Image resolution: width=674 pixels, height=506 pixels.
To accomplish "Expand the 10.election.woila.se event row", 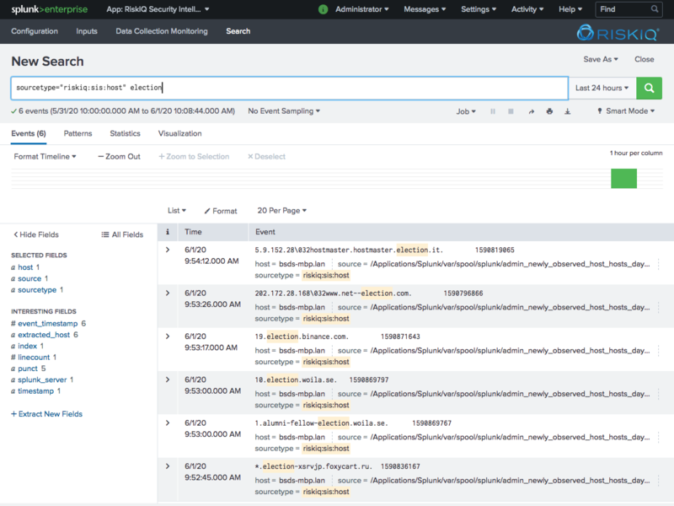I will 168,380.
